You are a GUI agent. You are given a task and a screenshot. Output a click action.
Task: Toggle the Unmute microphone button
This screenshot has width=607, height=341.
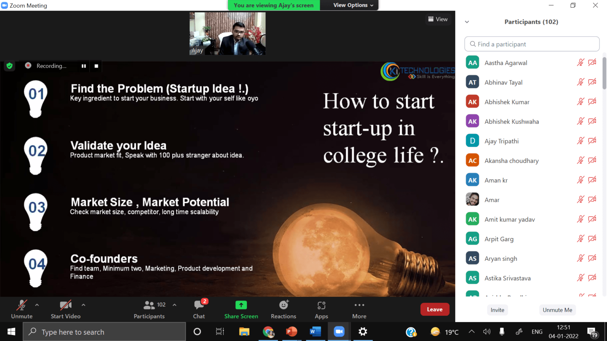pos(22,305)
